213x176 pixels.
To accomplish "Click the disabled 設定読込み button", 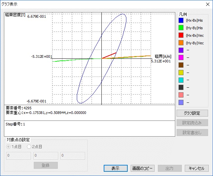I will click(192, 123).
